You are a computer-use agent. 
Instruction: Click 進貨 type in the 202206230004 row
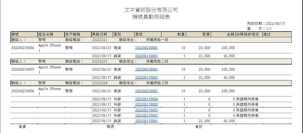[118, 48]
